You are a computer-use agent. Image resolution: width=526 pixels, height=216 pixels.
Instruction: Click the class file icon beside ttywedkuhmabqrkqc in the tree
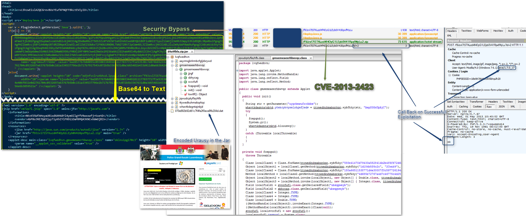pos(177,103)
